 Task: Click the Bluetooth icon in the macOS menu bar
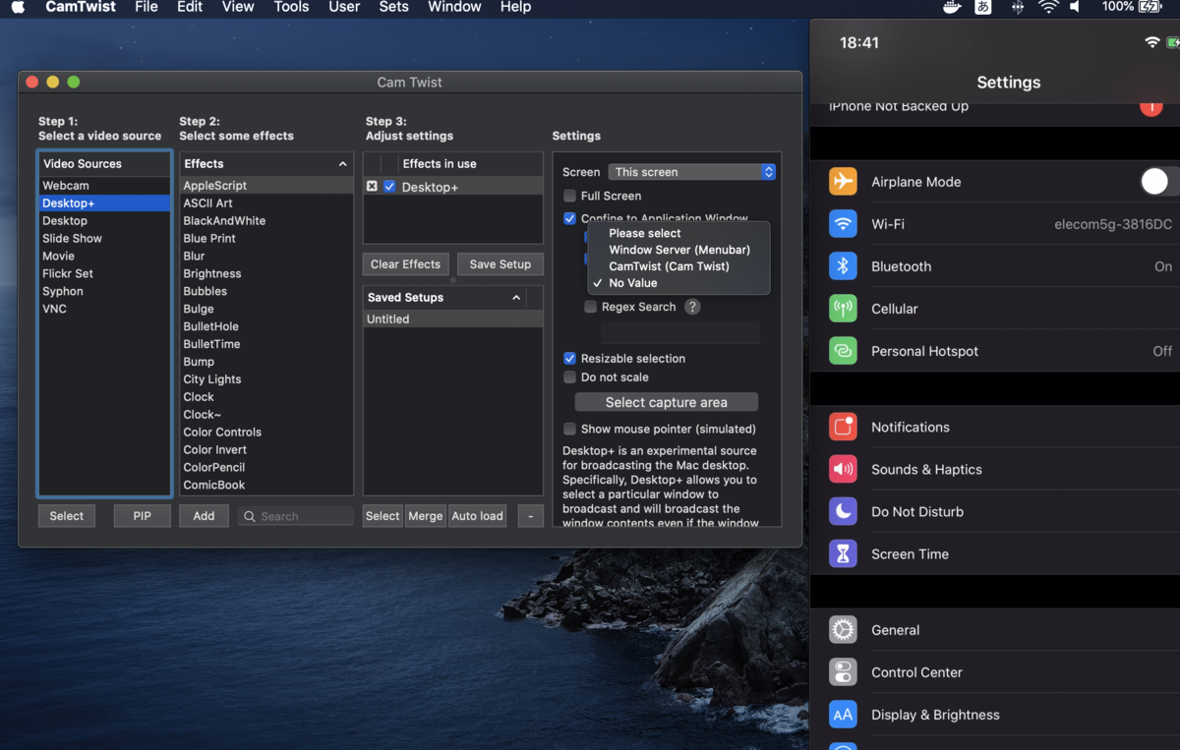pos(1017,7)
